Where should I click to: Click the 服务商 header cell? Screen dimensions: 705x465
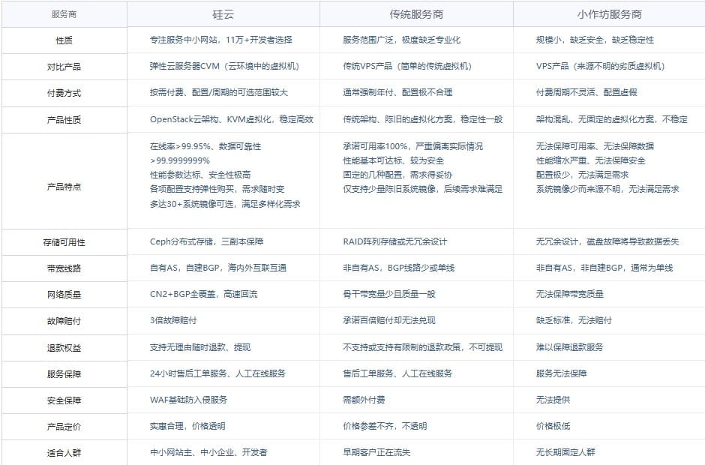click(x=65, y=12)
